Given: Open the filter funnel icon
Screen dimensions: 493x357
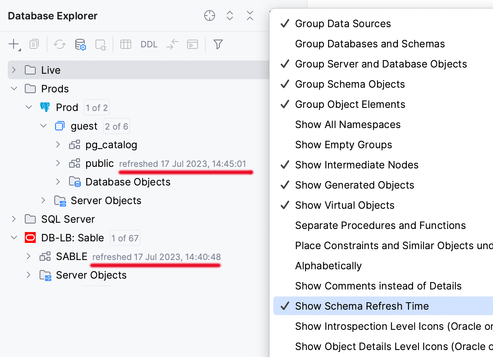Looking at the screenshot, I should pos(218,44).
